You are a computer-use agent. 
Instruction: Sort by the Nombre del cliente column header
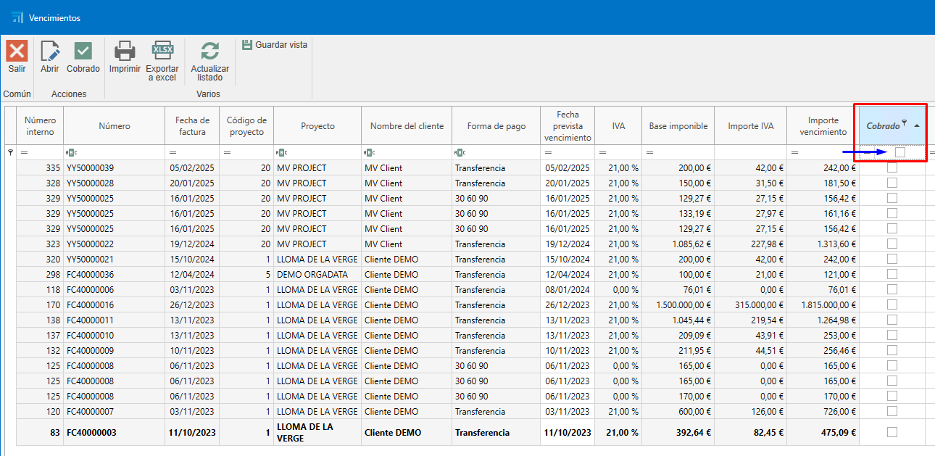point(407,125)
